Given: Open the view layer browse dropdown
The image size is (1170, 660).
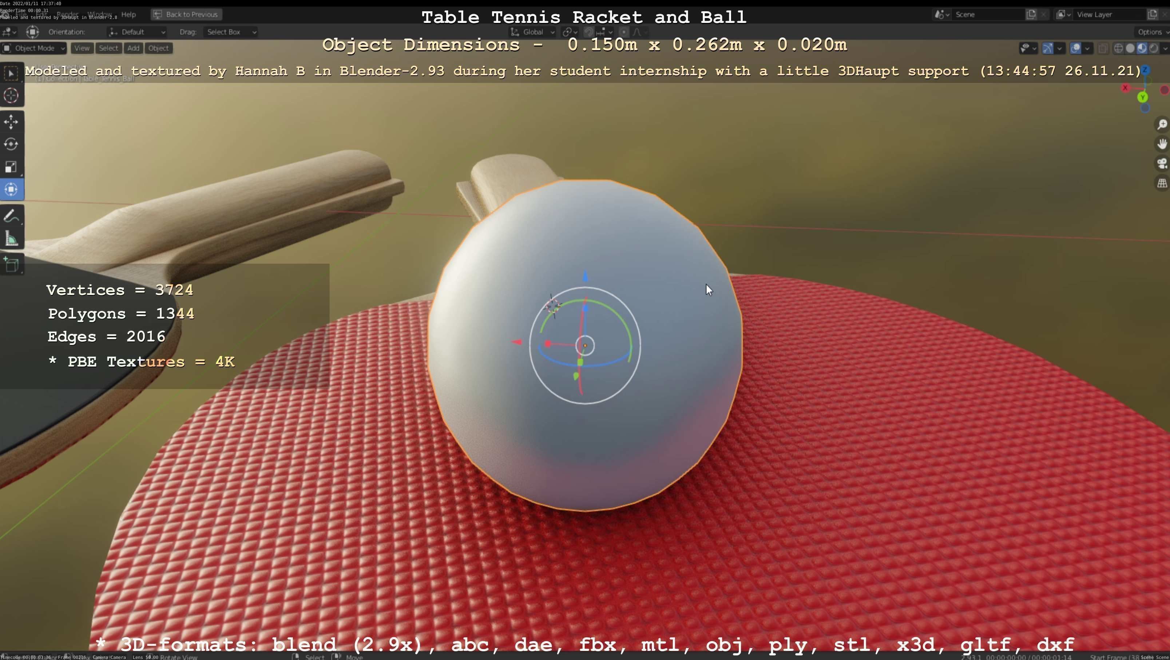Looking at the screenshot, I should pyautogui.click(x=1063, y=15).
